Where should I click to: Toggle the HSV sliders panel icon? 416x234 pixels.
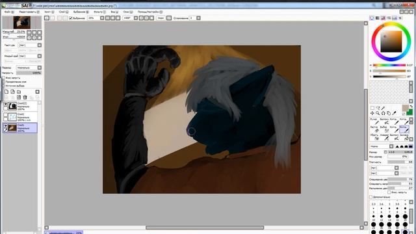tap(383, 18)
